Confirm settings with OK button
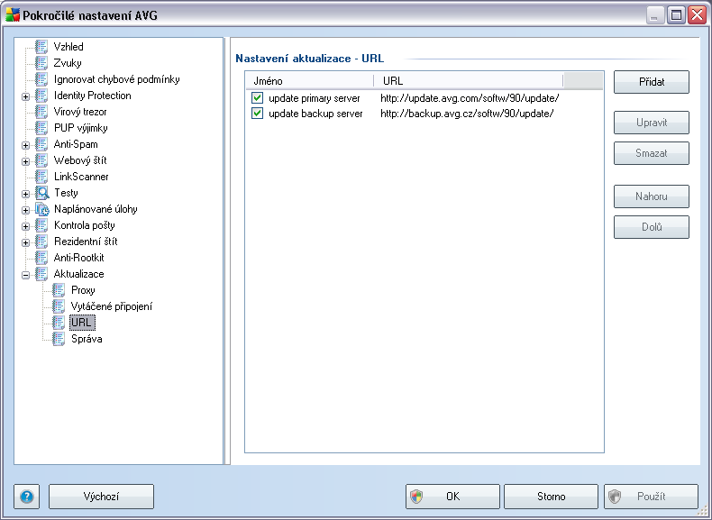Image resolution: width=712 pixels, height=520 pixels. [x=452, y=497]
